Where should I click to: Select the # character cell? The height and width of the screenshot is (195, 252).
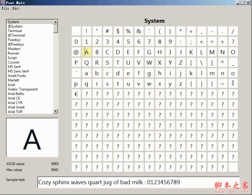click(108, 31)
